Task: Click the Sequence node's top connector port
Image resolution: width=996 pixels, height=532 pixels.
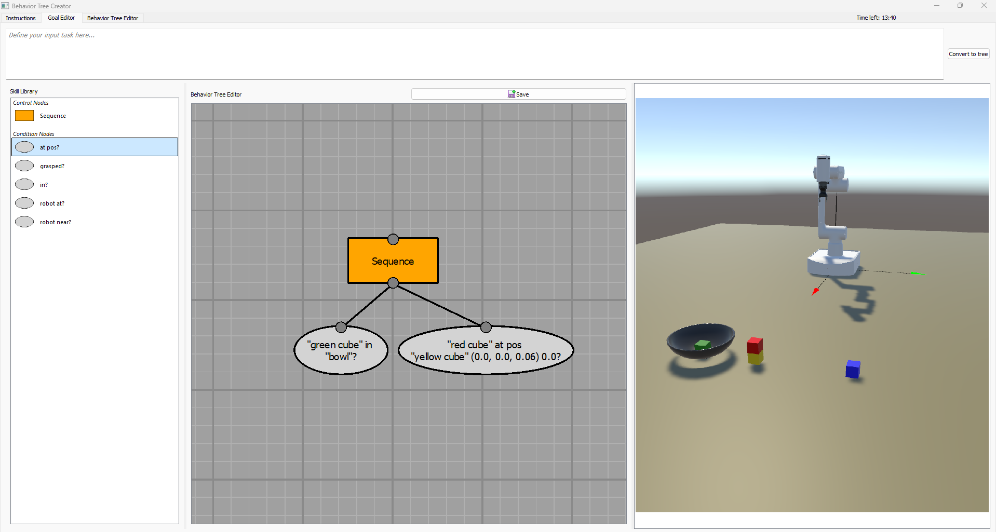Action: tap(393, 239)
